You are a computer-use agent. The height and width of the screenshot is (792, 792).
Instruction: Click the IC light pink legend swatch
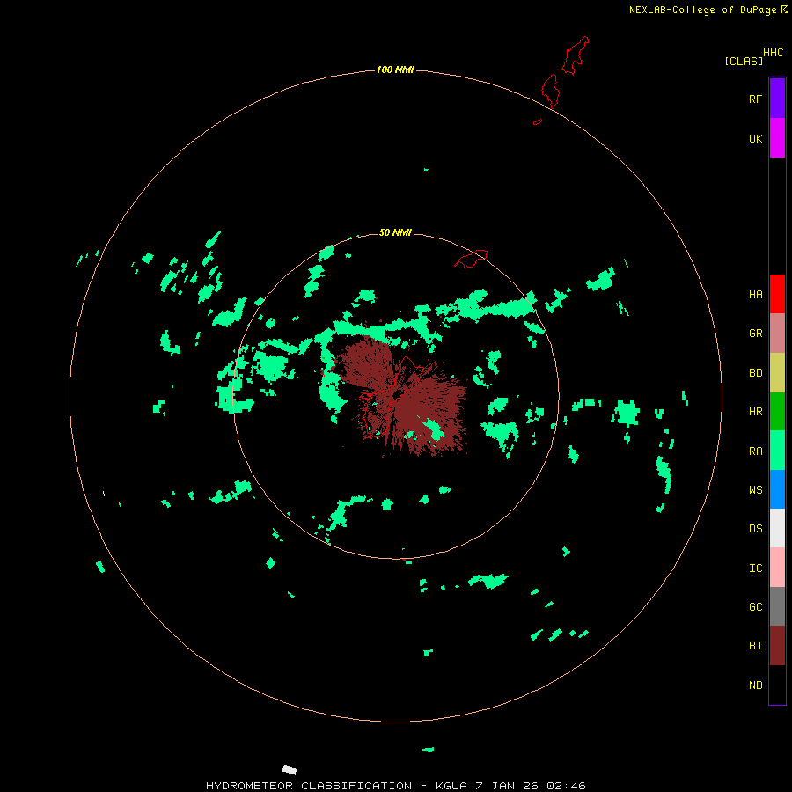(777, 568)
